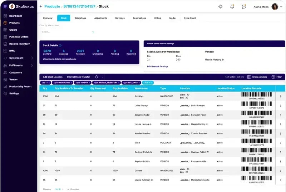Click Add Stock Location button

point(53,77)
